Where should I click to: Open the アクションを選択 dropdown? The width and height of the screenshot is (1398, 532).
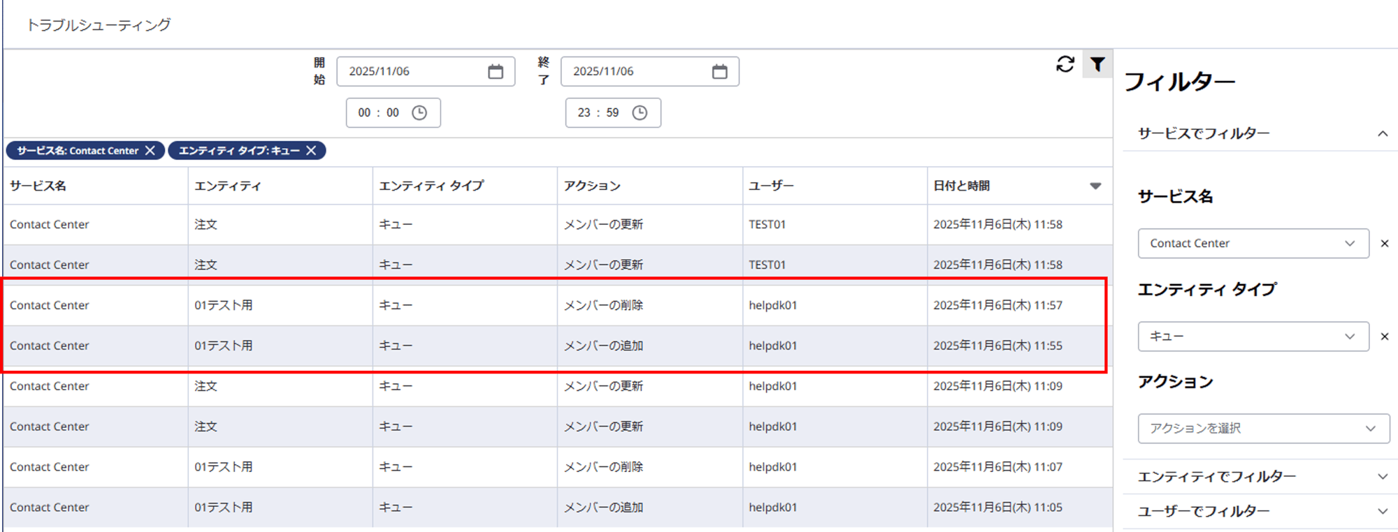click(x=1263, y=429)
